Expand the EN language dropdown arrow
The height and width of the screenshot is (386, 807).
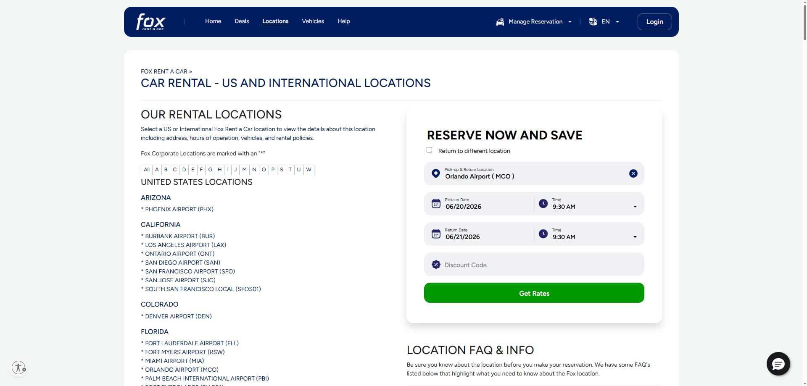617,22
